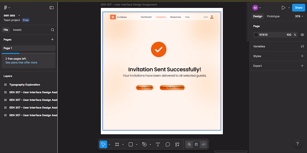Switch to Draw mode
Image resolution: width=307 pixels, height=153 pixels.
pyautogui.click(x=189, y=144)
